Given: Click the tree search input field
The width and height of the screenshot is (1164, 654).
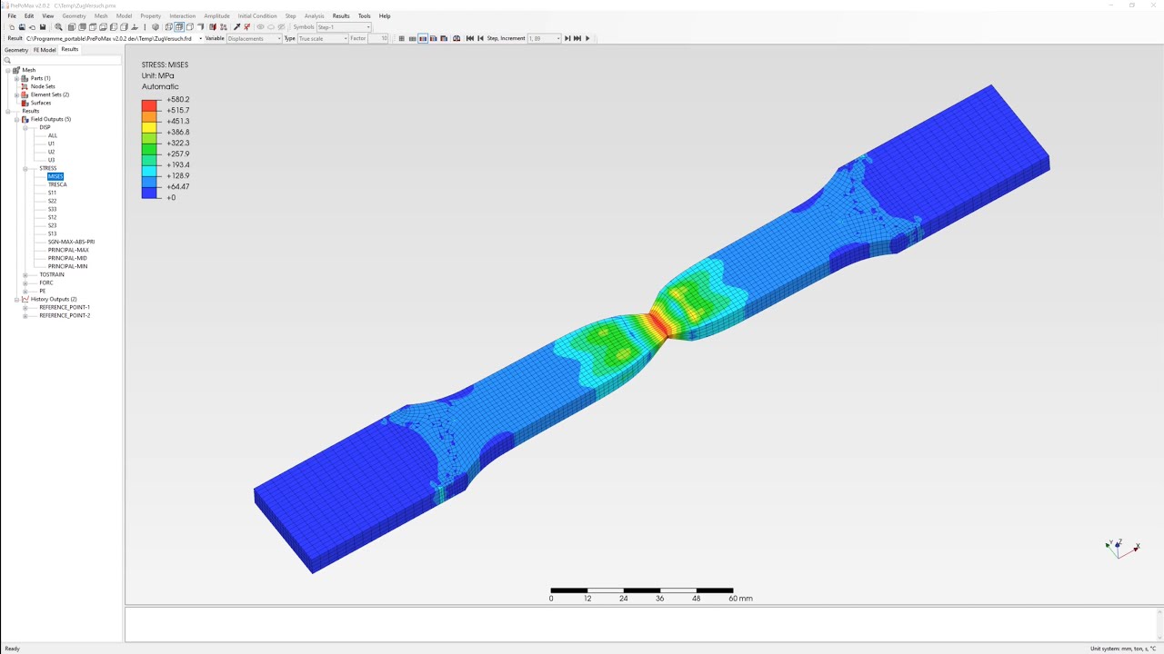Looking at the screenshot, I should click(x=64, y=60).
